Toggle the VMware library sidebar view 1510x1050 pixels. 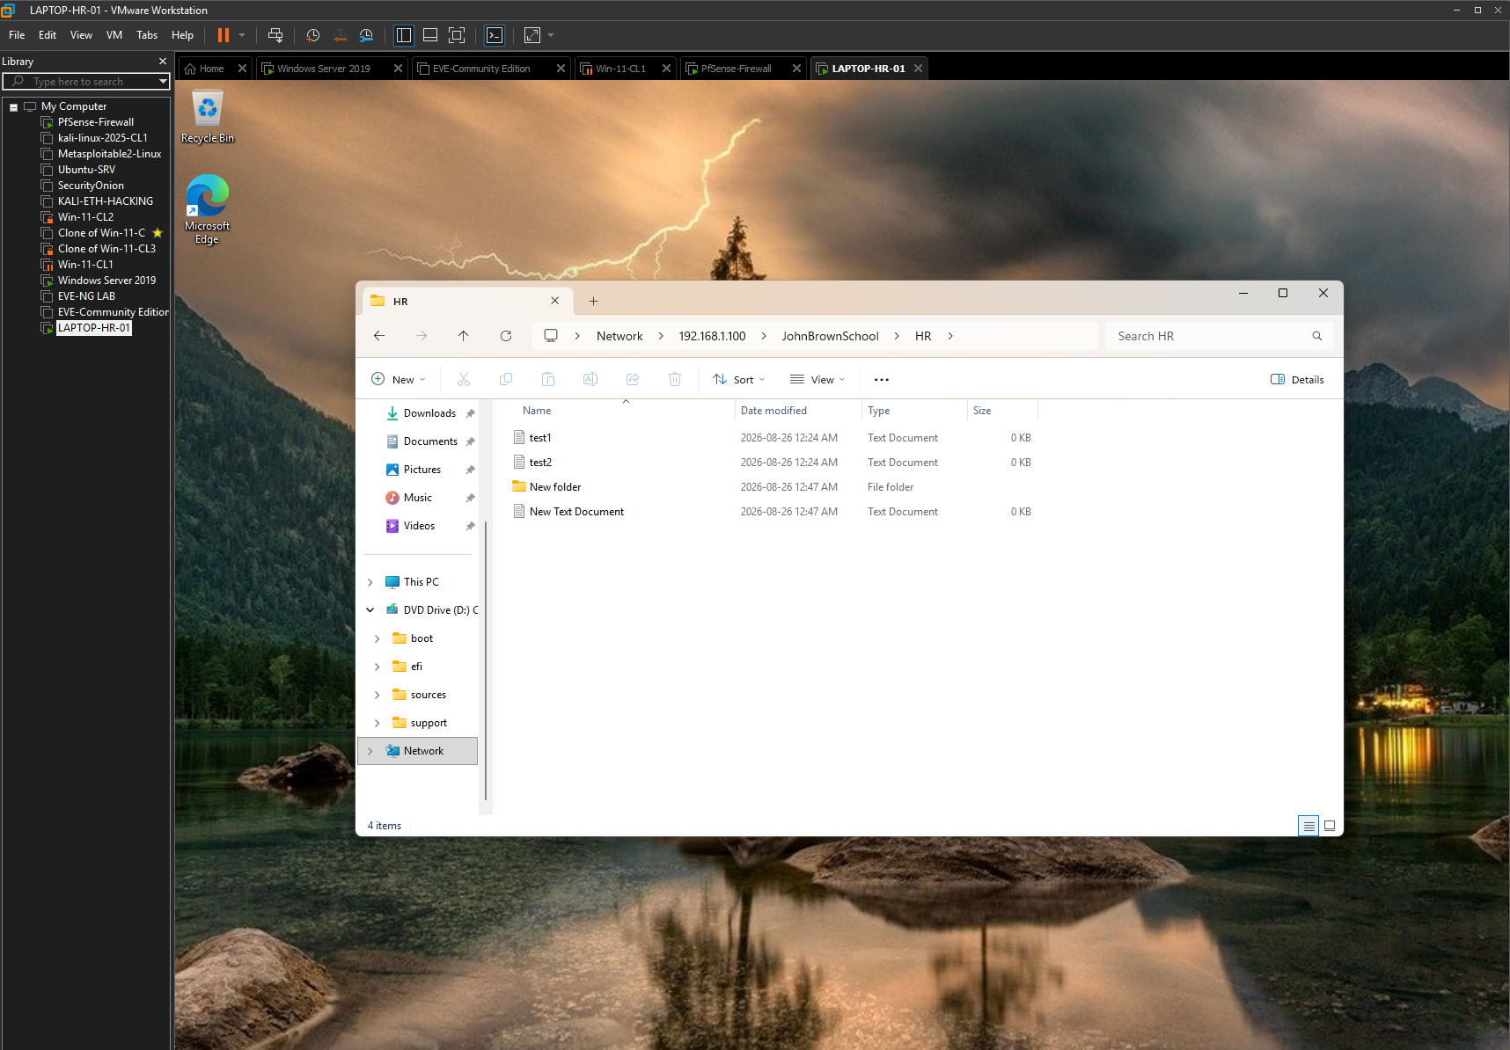404,35
